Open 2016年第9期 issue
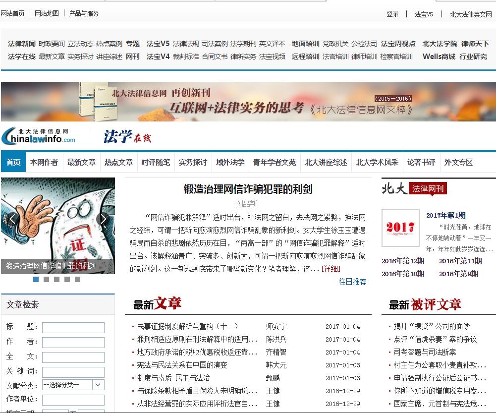Viewport: 496px width, 413px height. click(x=459, y=274)
